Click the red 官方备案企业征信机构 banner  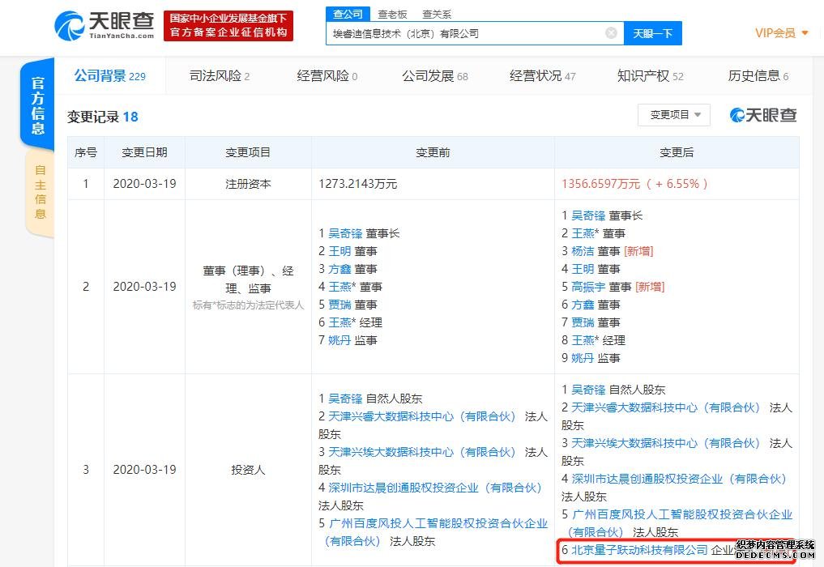click(228, 25)
